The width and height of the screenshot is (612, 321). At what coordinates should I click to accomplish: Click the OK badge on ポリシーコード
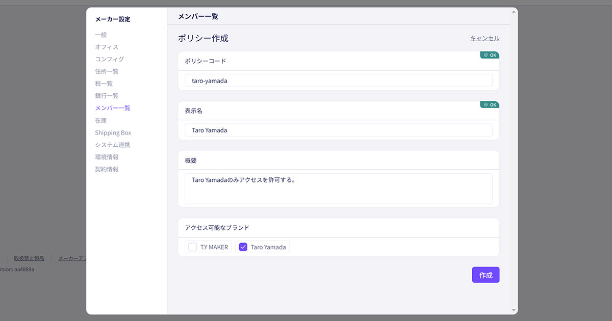(490, 55)
